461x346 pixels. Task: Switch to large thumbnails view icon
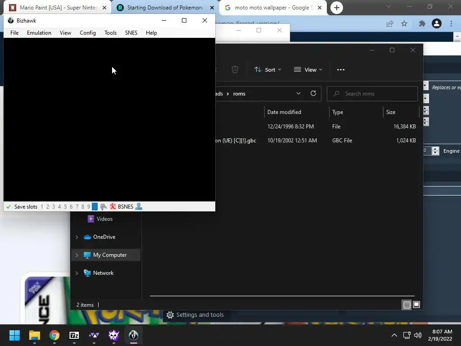pos(416,305)
